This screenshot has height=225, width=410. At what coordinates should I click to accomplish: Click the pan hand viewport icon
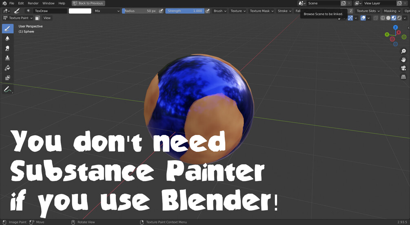(403, 60)
